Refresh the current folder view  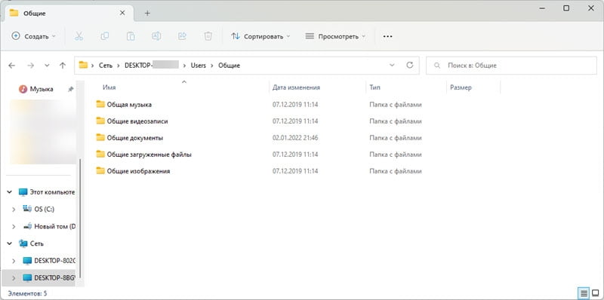coord(410,65)
